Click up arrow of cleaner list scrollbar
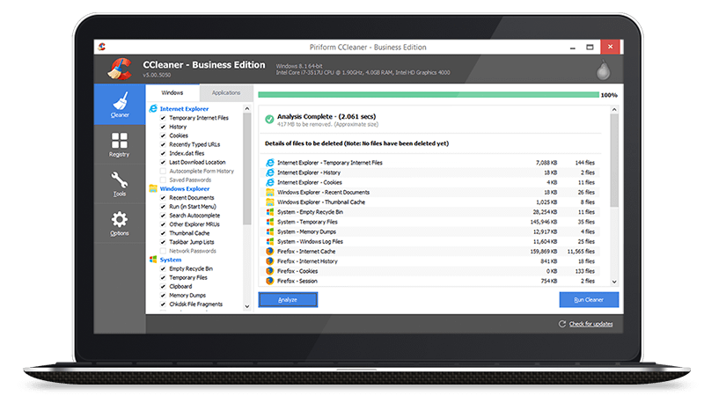 tap(247, 108)
